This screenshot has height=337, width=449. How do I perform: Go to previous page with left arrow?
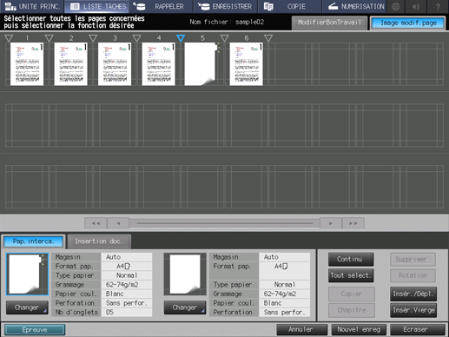pyautogui.click(x=118, y=223)
